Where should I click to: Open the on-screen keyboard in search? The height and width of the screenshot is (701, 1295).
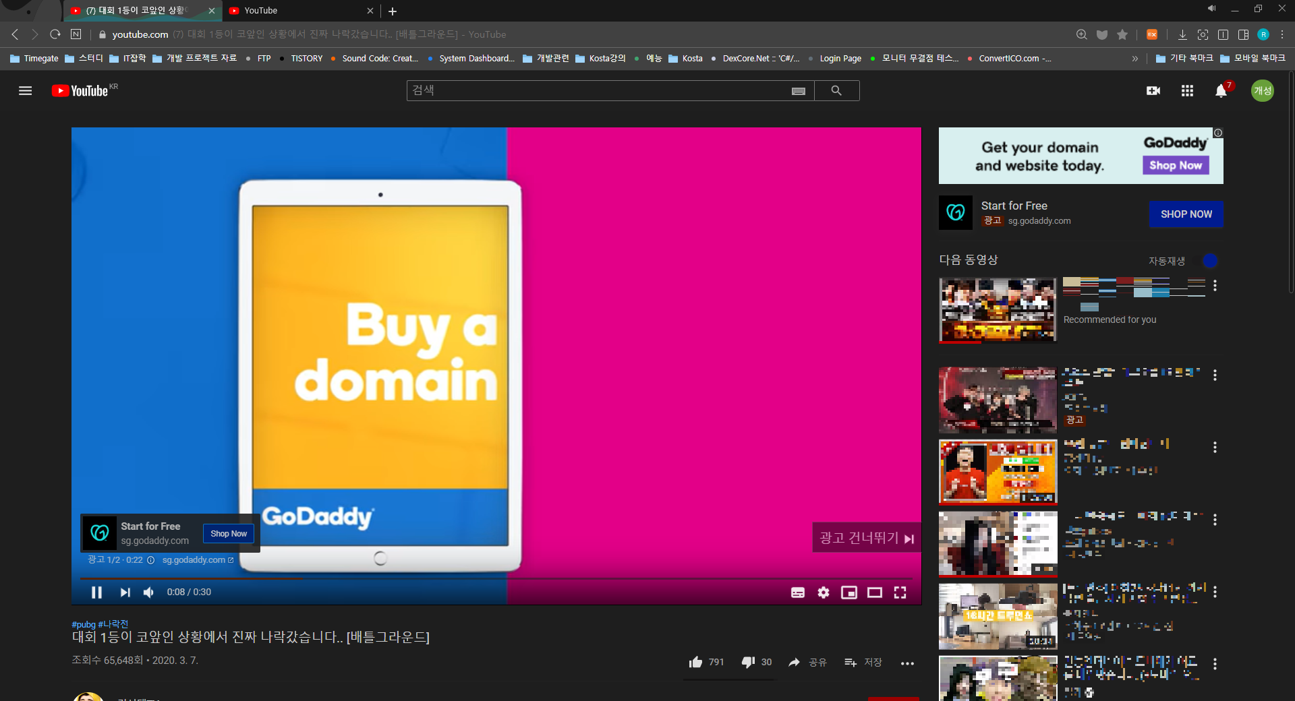[799, 91]
